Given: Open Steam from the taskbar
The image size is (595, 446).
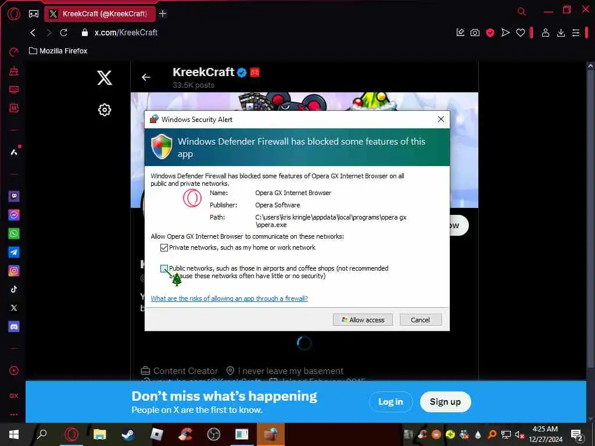Looking at the screenshot, I should (128, 434).
